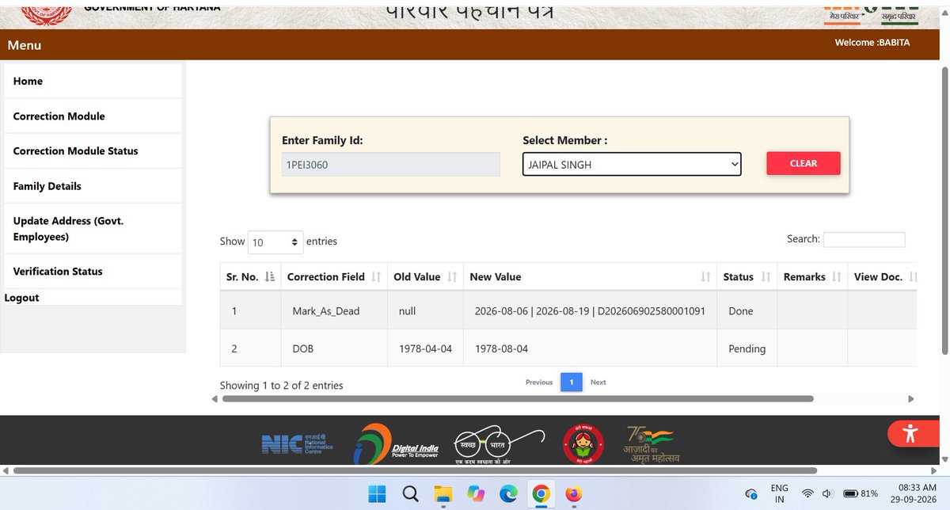Sort by Status column
Image resolution: width=950 pixels, height=510 pixels.
pos(747,277)
